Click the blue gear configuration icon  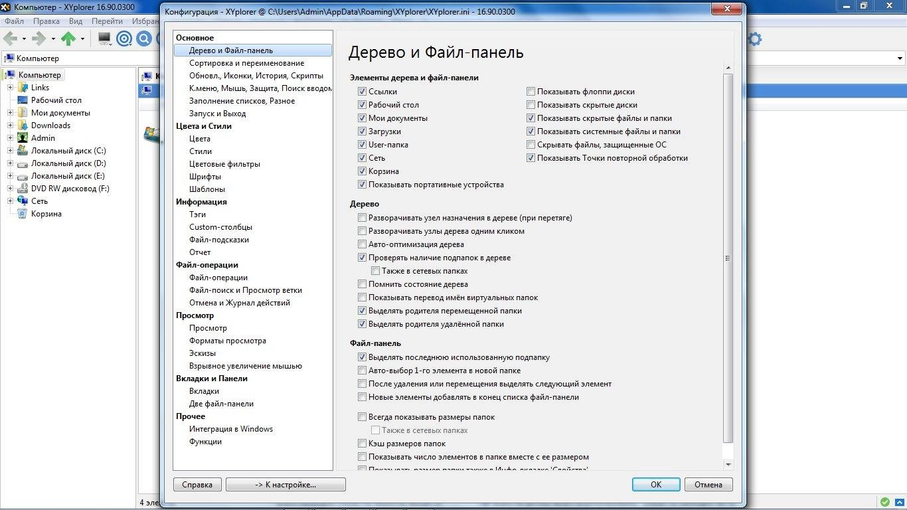click(754, 39)
